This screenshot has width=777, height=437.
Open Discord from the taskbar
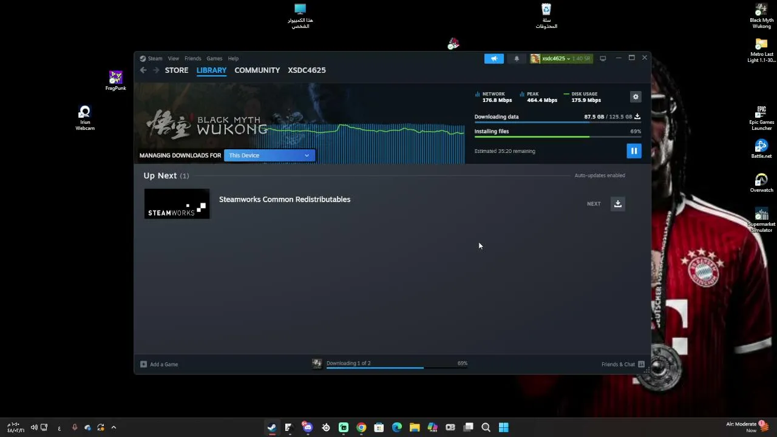[x=308, y=427]
